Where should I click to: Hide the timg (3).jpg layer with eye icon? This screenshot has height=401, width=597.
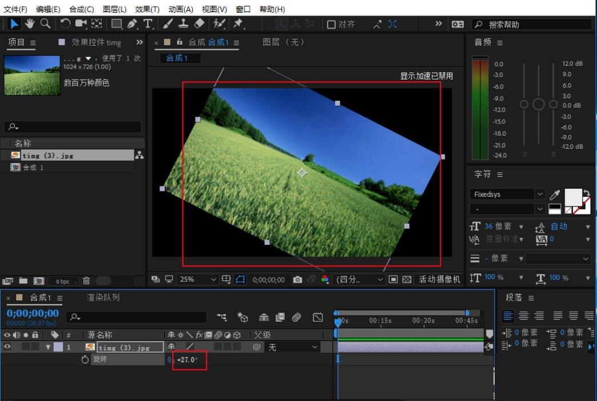coord(7,347)
